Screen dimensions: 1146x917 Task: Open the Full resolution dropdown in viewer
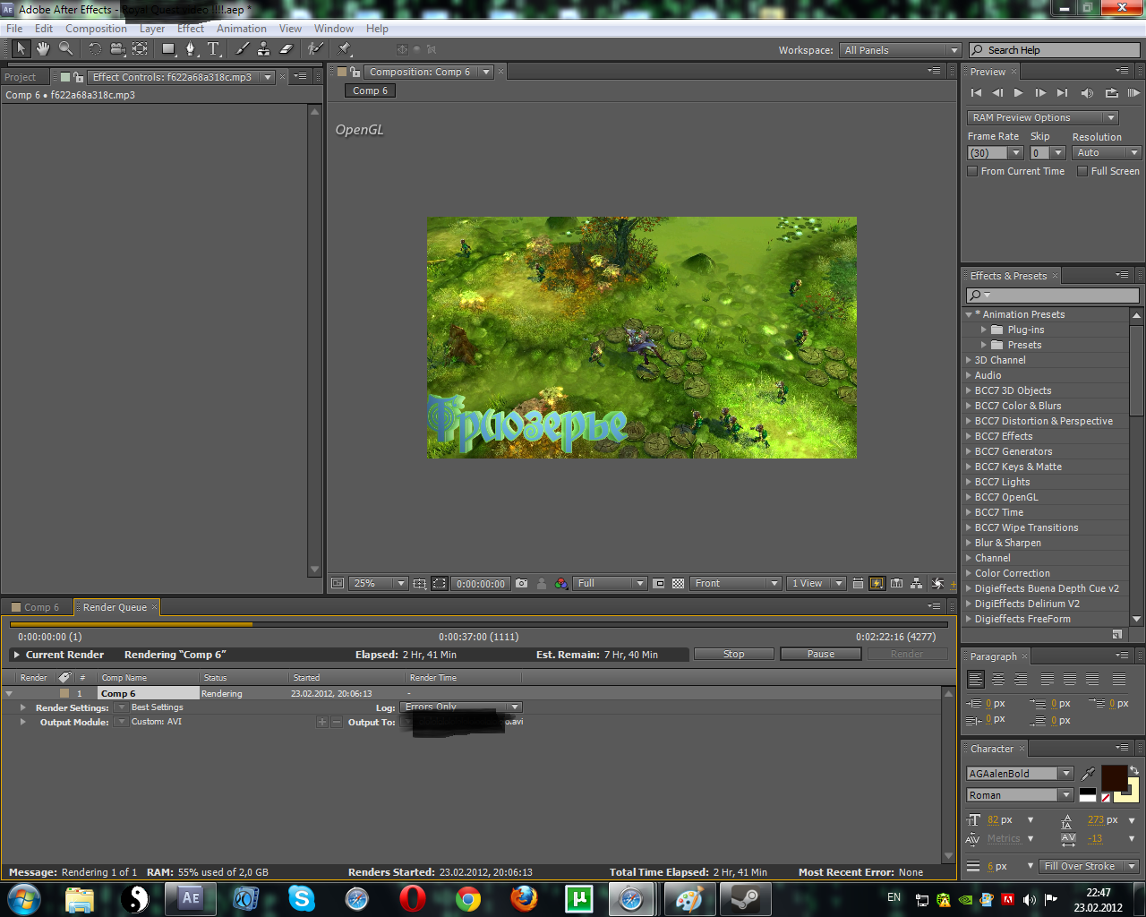click(610, 583)
